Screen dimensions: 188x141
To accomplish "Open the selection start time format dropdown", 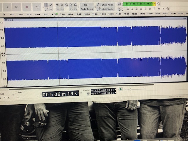I will [x=115, y=90].
